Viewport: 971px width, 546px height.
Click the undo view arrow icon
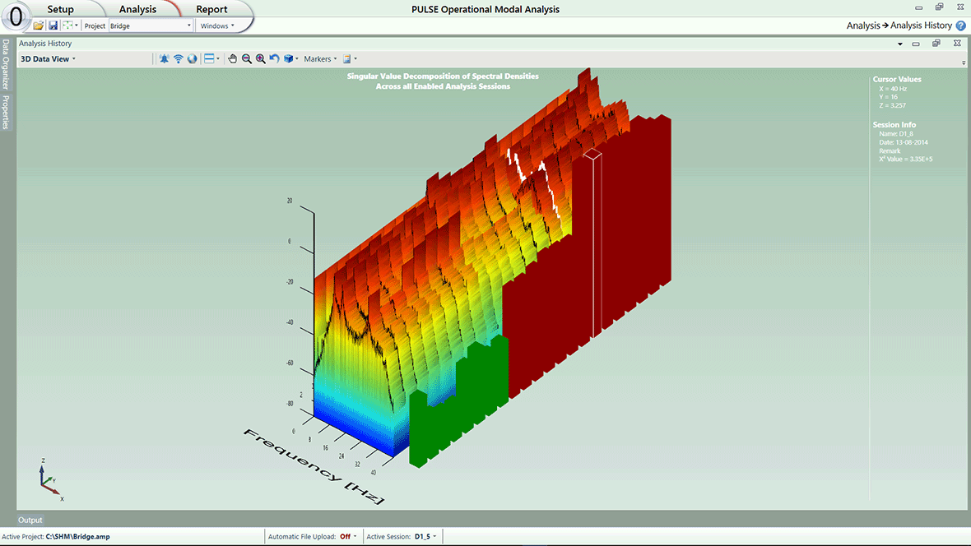coord(274,59)
